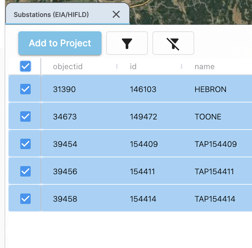Screen dimensions: 252x248
Task: Click objectid cell 39456
Action: [x=65, y=172]
